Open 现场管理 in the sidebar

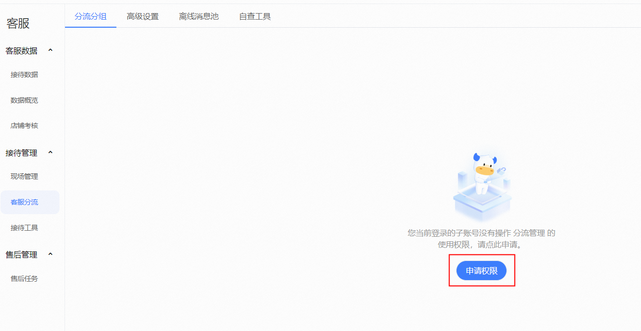click(24, 176)
